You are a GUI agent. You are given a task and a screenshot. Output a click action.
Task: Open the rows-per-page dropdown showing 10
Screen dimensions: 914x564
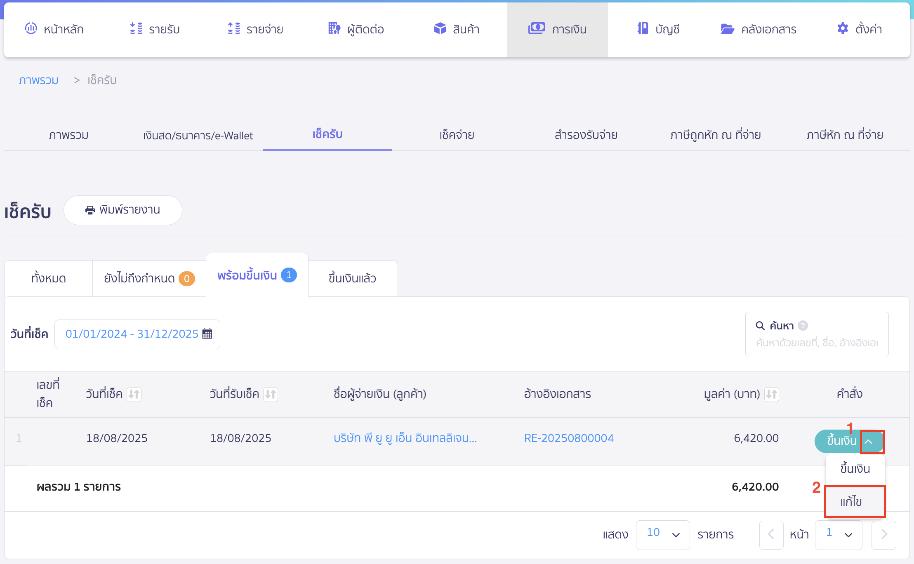click(663, 534)
